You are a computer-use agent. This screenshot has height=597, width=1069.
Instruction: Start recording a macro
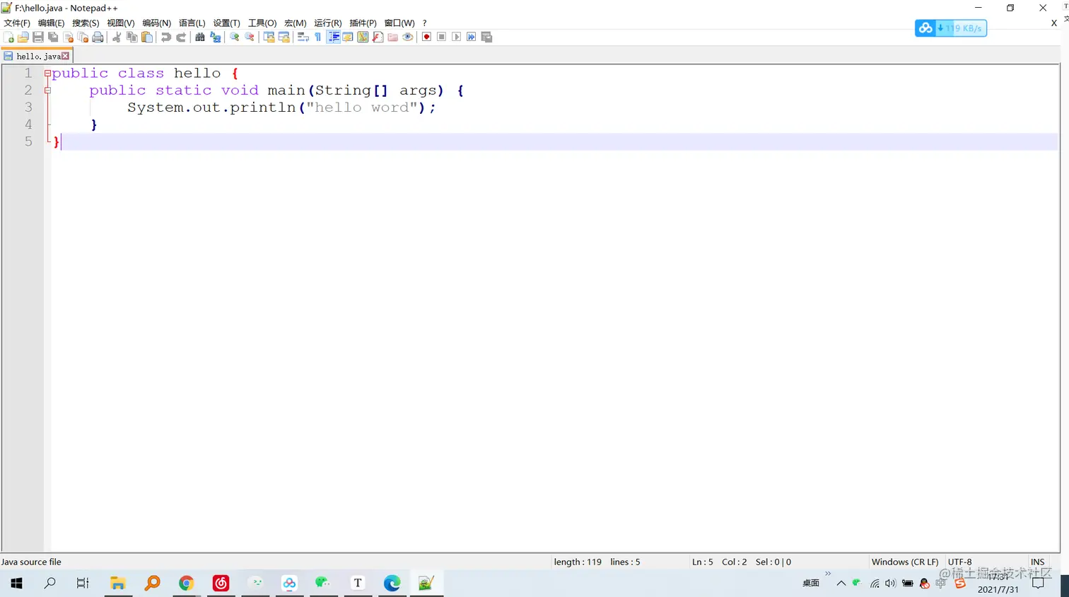point(426,37)
